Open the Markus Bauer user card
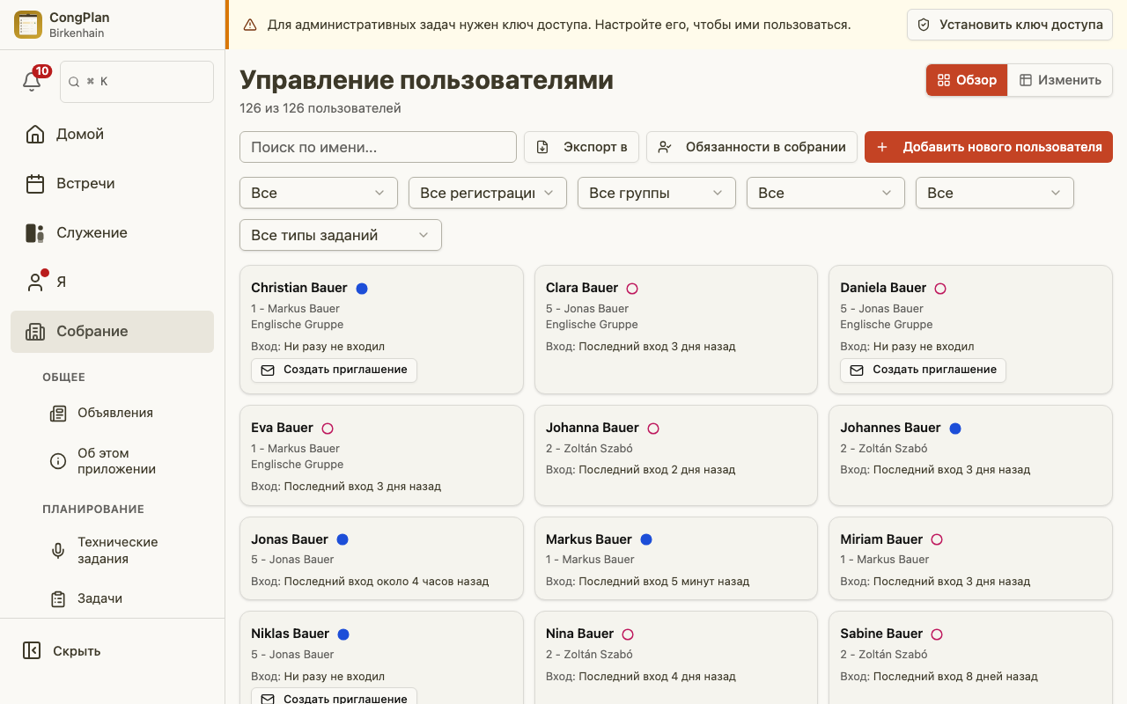1127x704 pixels. coord(675,559)
